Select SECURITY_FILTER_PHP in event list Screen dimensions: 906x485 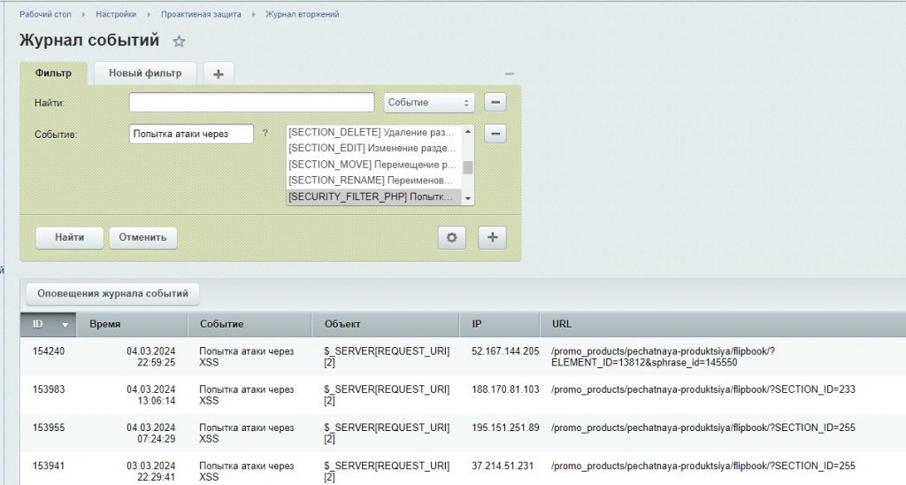[x=372, y=196]
